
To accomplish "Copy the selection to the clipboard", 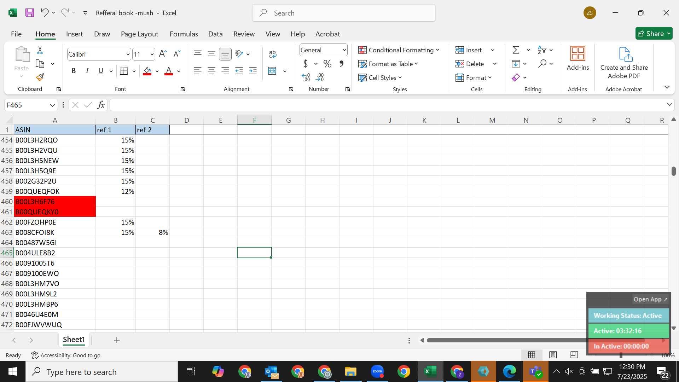I will [40, 64].
